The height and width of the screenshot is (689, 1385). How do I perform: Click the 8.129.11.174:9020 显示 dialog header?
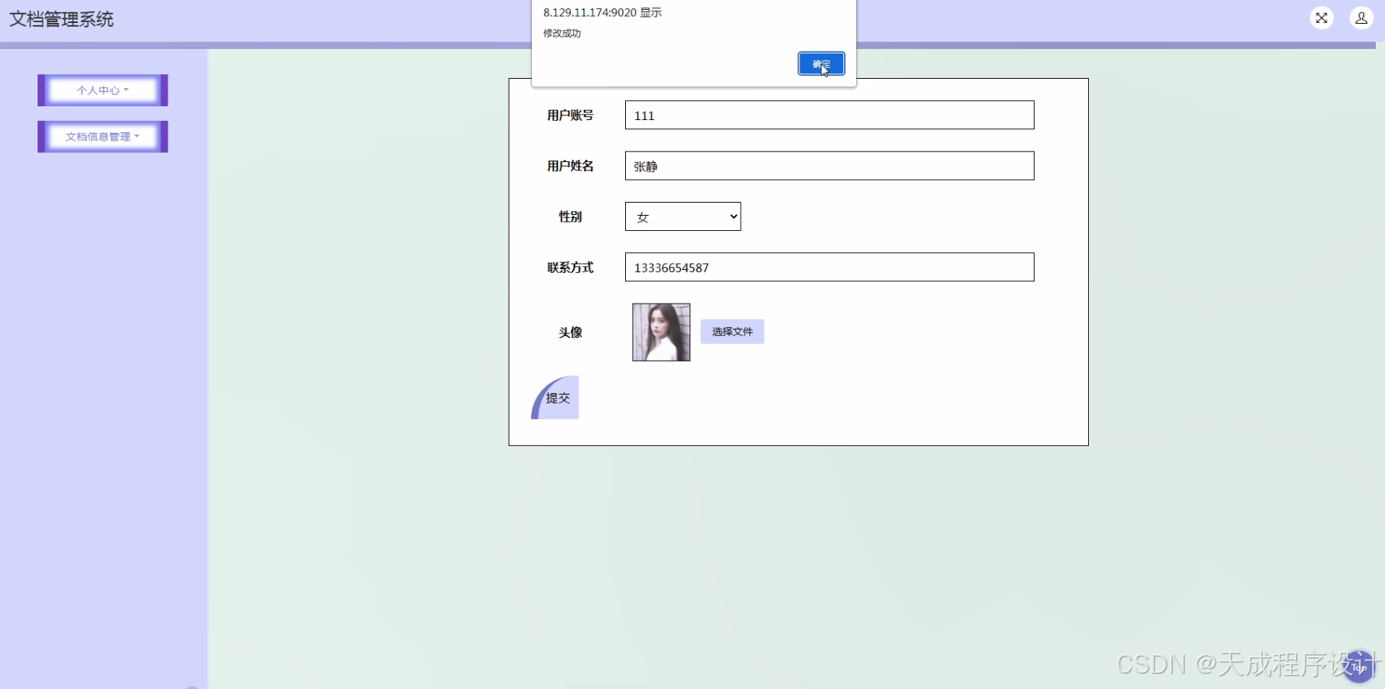(x=601, y=12)
